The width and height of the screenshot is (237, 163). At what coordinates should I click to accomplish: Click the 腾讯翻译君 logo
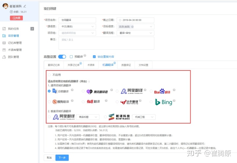pos(97,92)
